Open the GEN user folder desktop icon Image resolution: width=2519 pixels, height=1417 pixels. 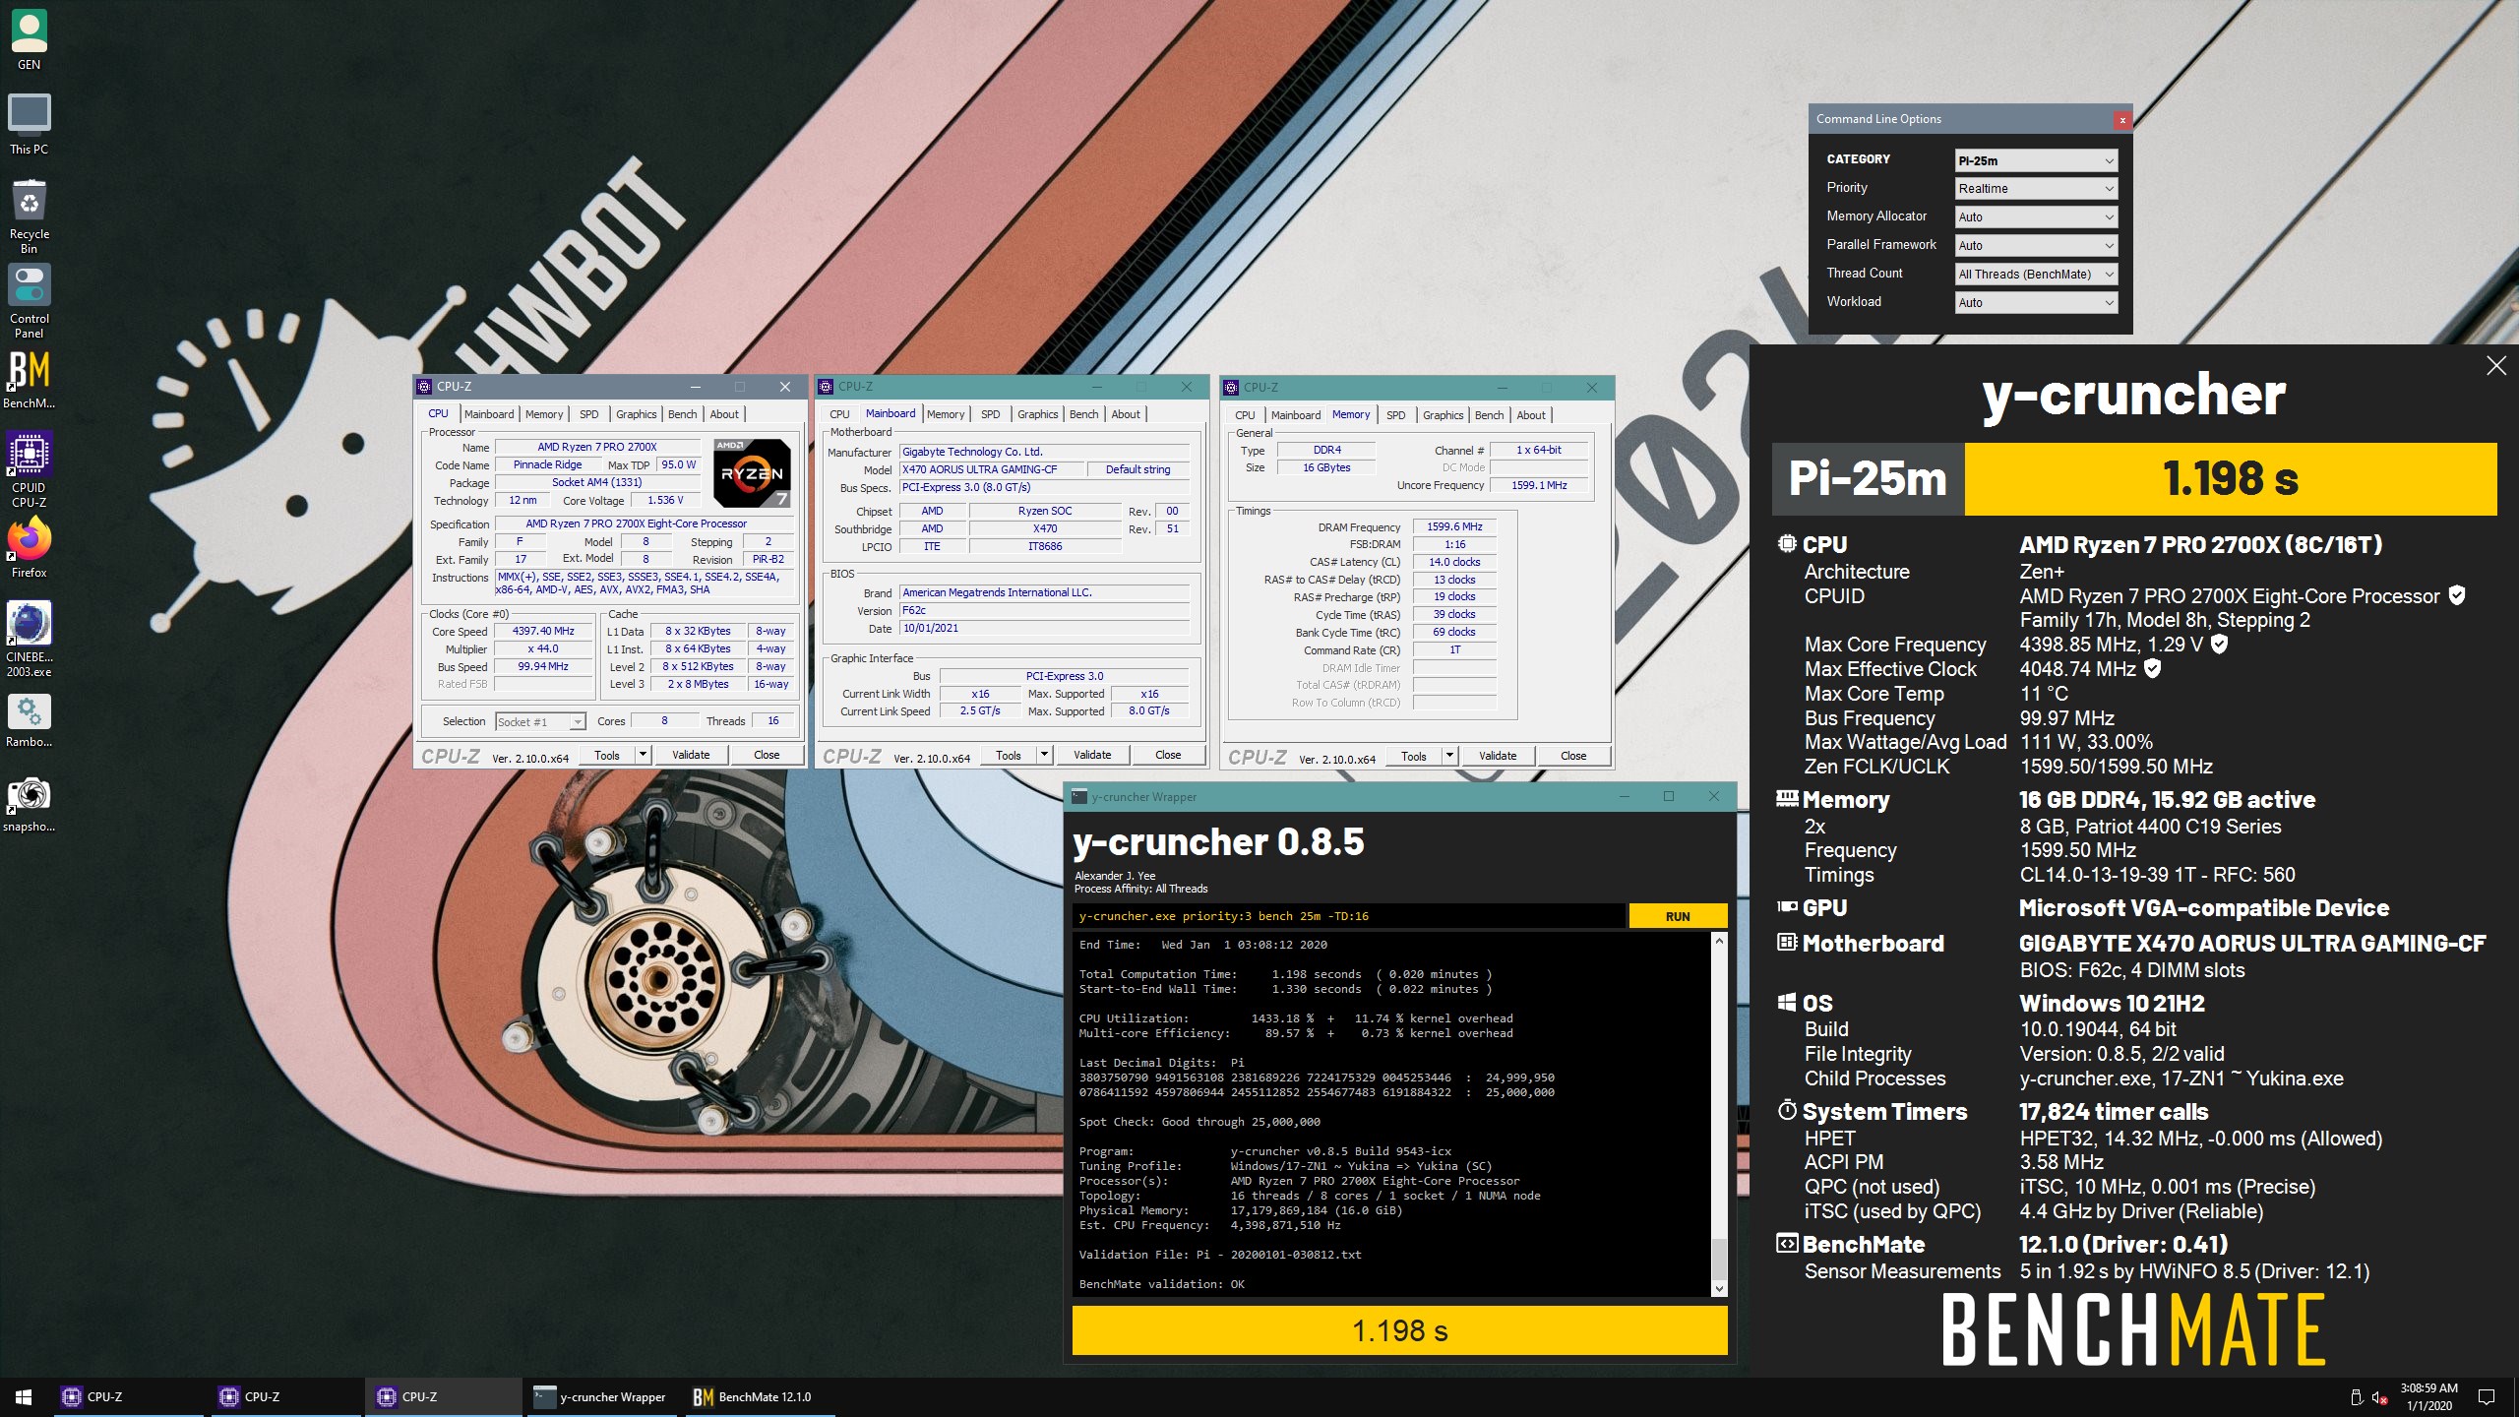point(29,40)
